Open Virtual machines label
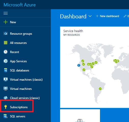Image resolution: width=129 pixels, height=122 pixels. pos(21,89)
